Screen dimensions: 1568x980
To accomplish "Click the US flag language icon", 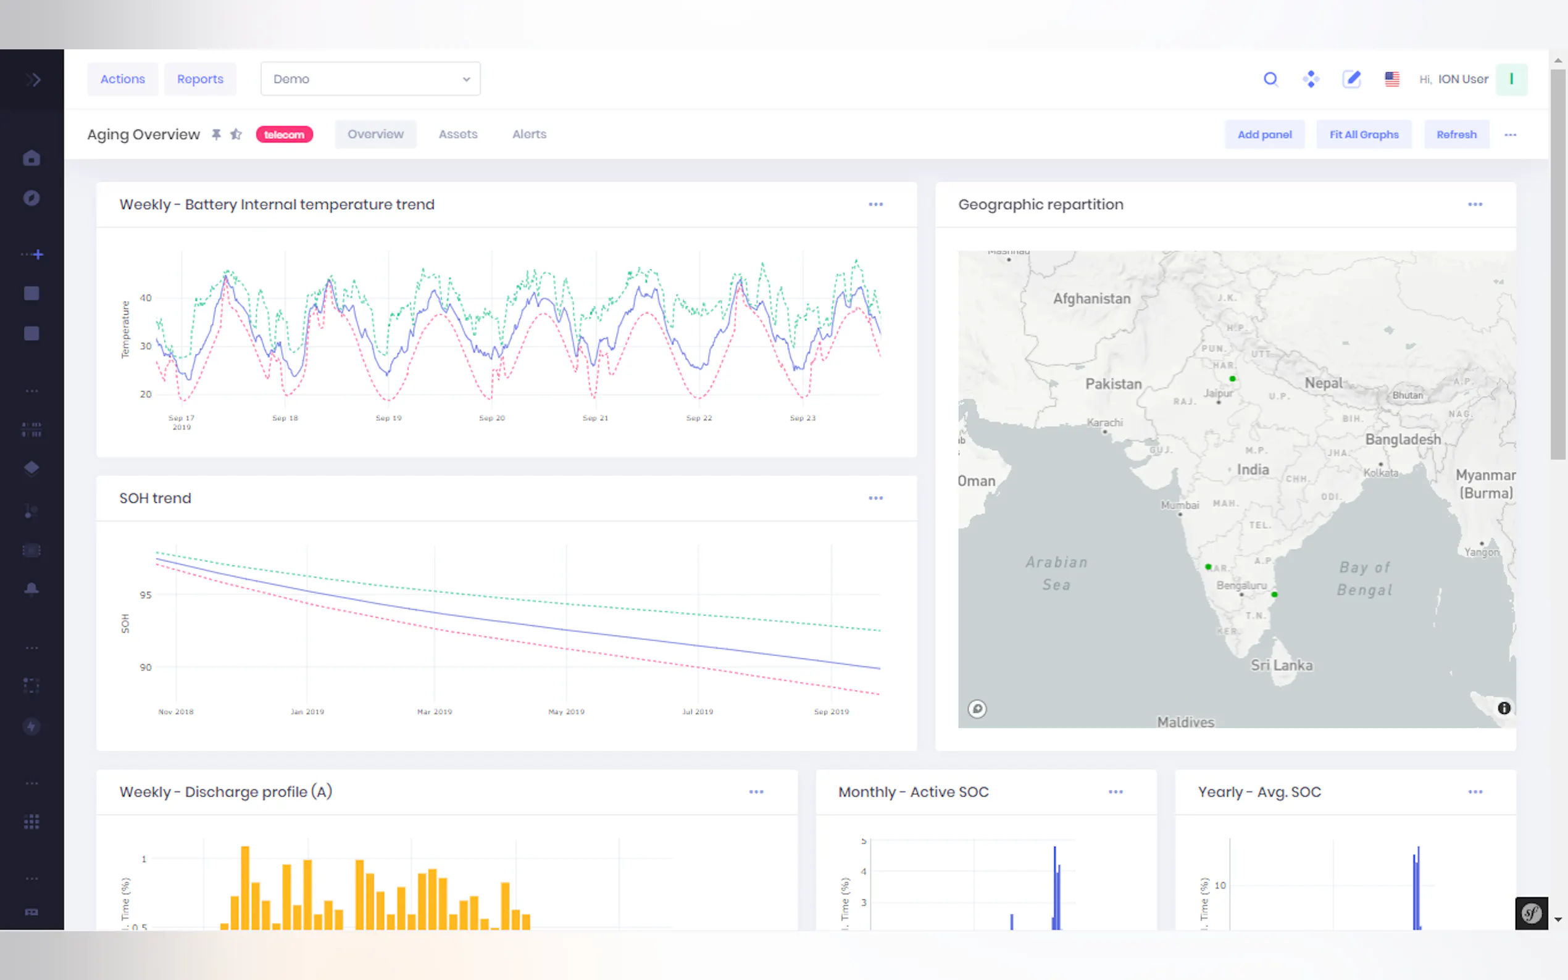I will click(x=1391, y=79).
